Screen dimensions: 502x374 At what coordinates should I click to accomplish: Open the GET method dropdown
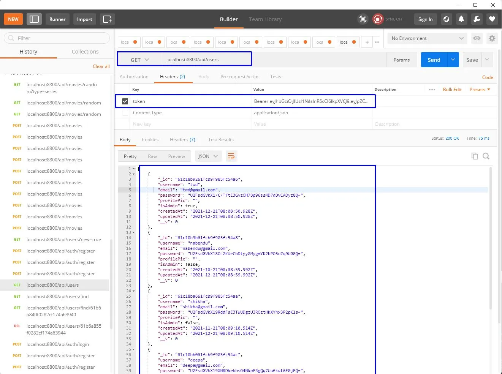(140, 60)
